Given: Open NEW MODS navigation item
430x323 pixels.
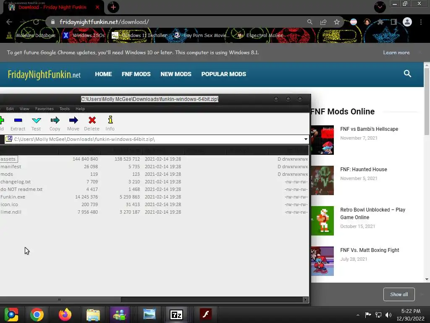Looking at the screenshot, I should coord(176,74).
